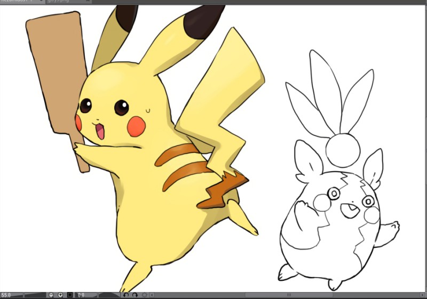Viewport: 427px width, 299px height.
Task: Click the fit-to-screen square icon
Action: click(x=70, y=295)
